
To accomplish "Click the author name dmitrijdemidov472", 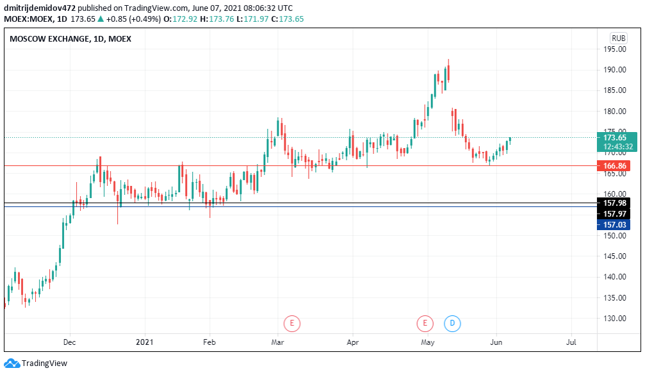I will click(x=40, y=8).
